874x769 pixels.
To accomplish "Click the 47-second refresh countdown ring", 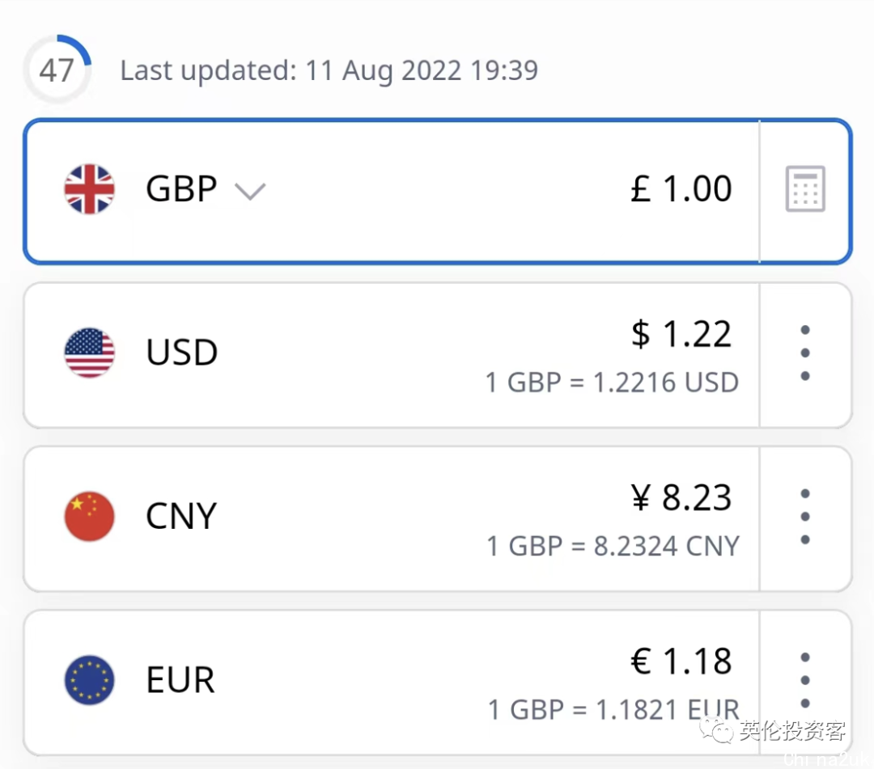I will click(57, 70).
